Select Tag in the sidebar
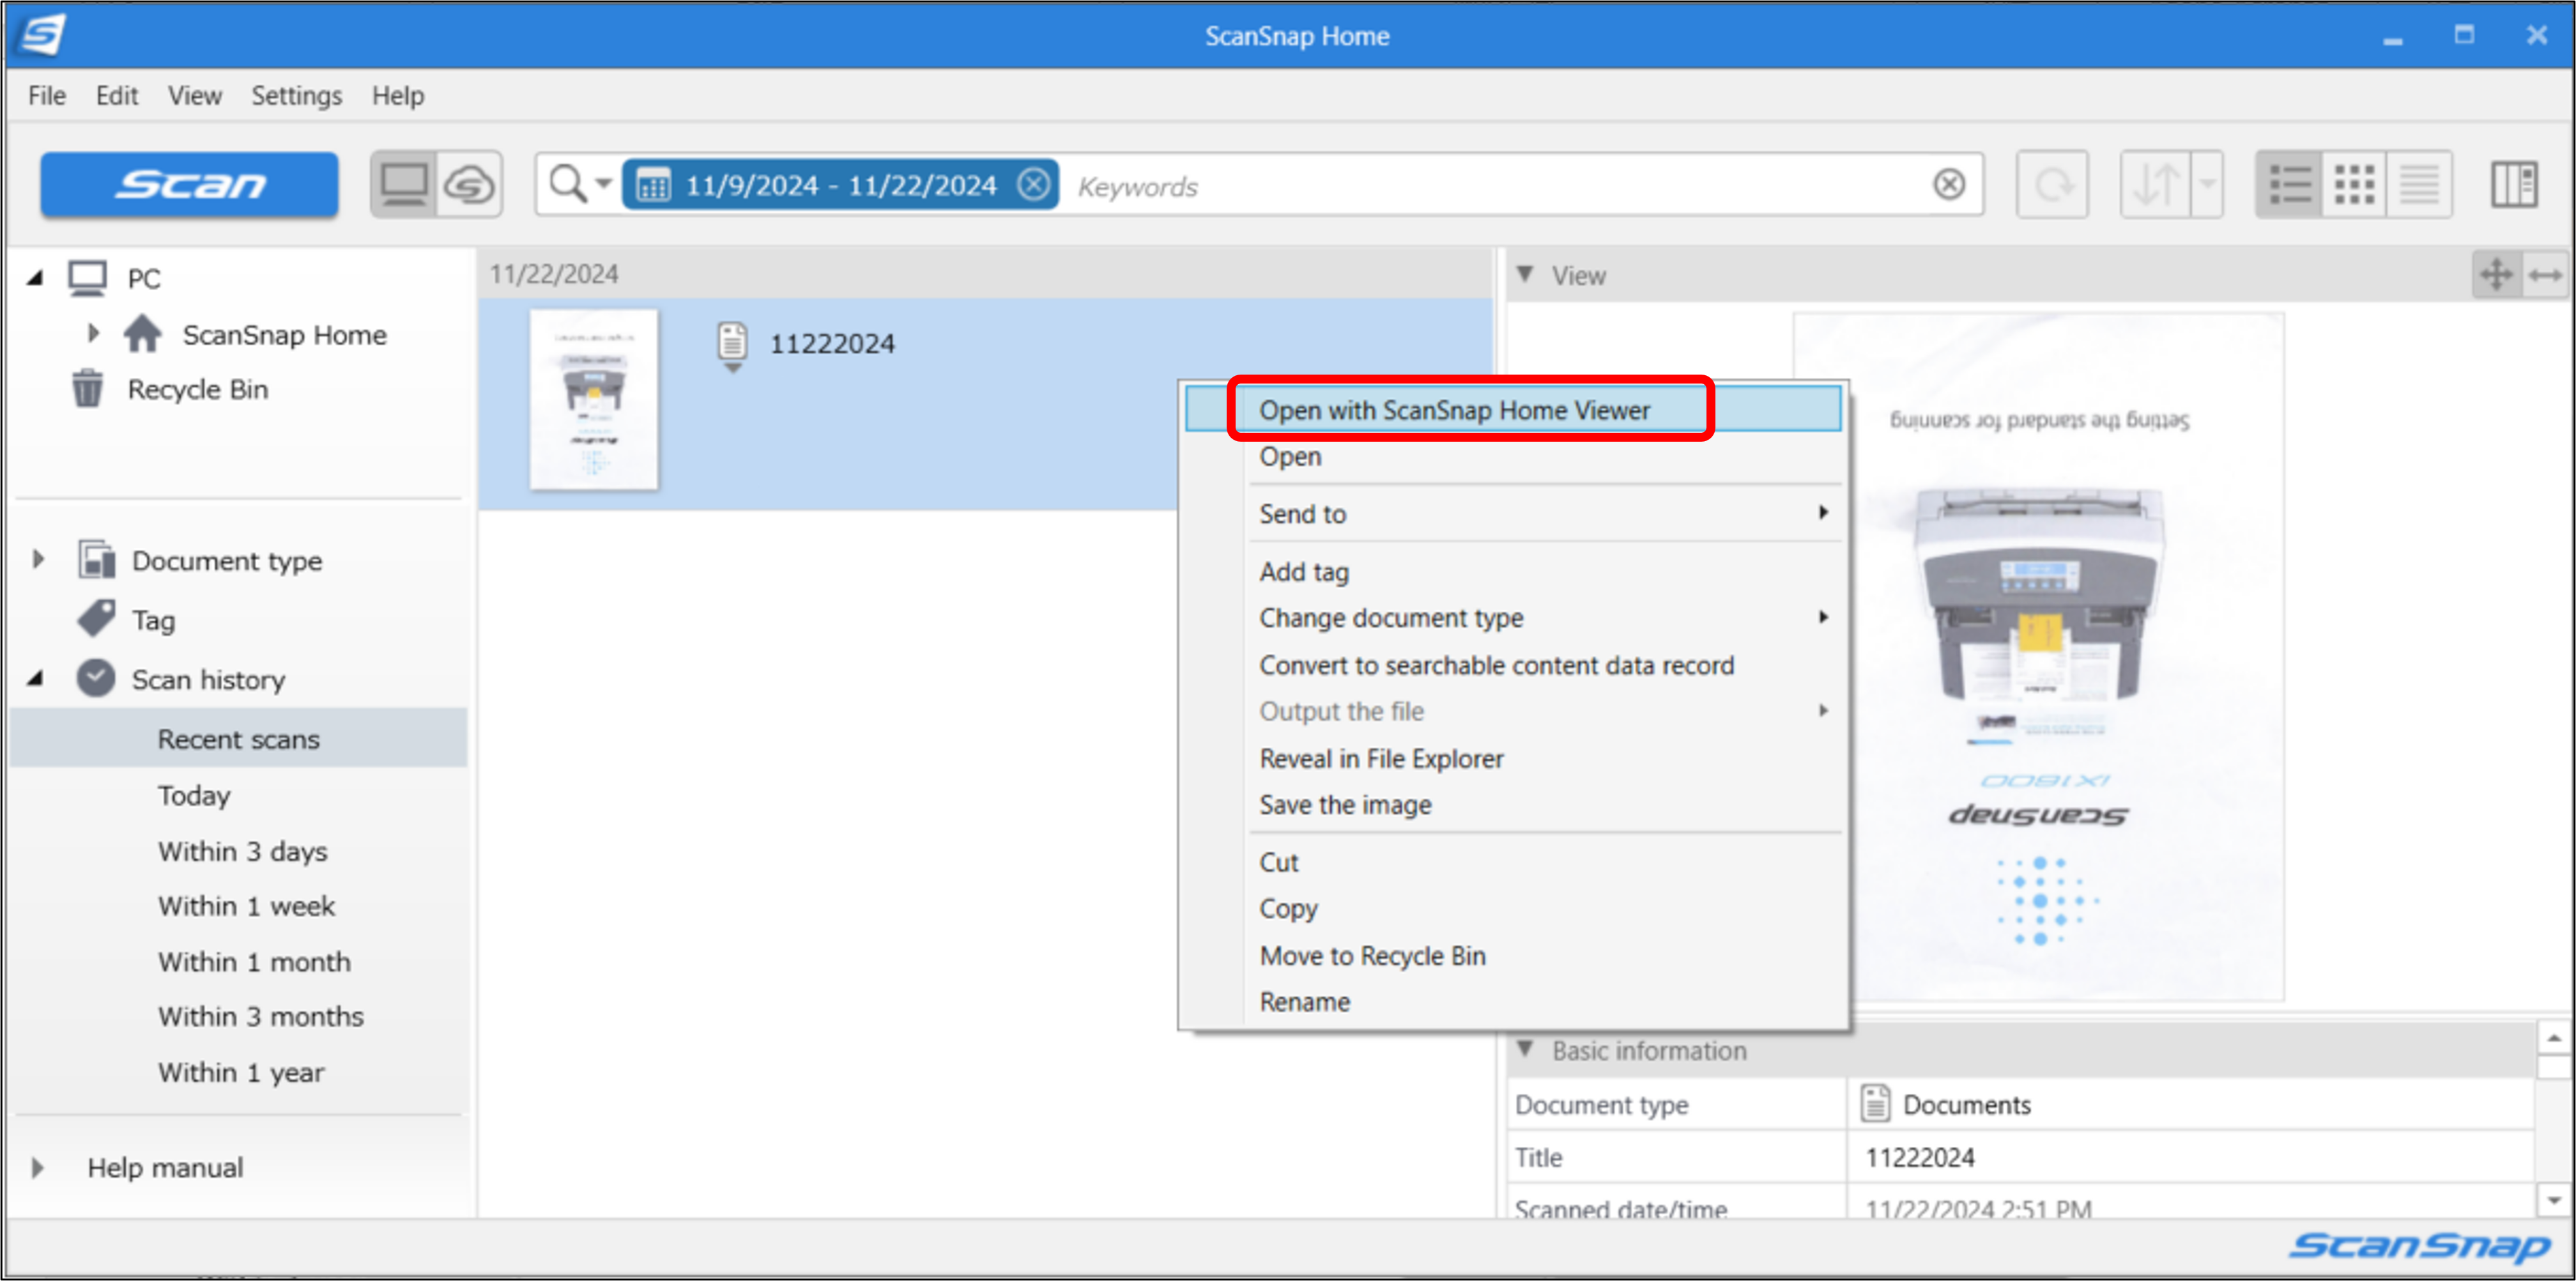Image resolution: width=2576 pixels, height=1281 pixels. (x=153, y=621)
